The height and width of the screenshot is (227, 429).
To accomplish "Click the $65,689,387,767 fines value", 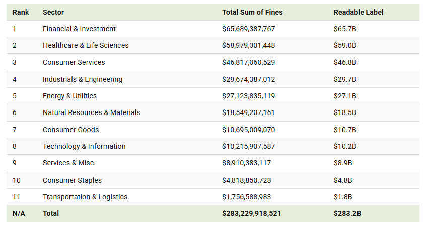I will coord(249,29).
